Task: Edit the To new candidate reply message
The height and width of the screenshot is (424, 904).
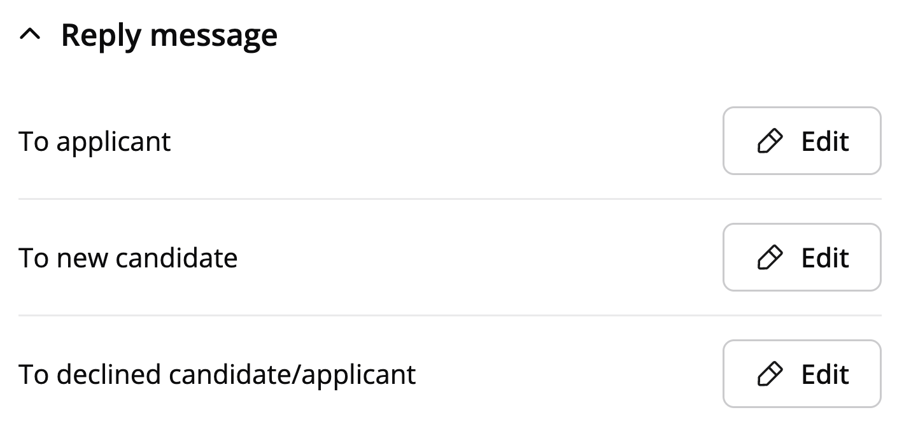Action: pos(802,258)
